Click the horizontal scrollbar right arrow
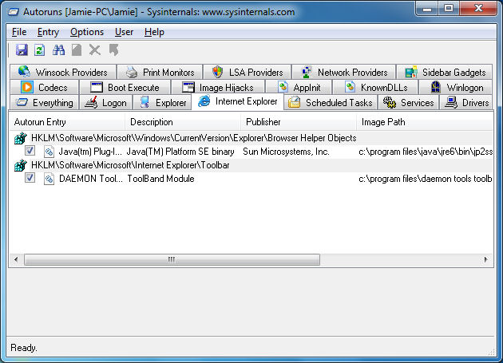 pos(486,259)
